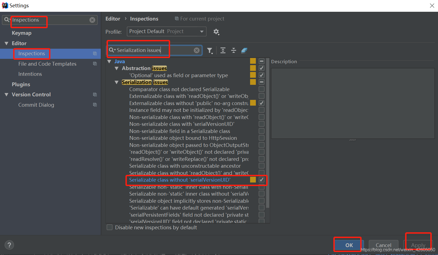The height and width of the screenshot is (255, 438).
Task: Select 'serialPersistentFields' field not declared row
Action: [x=189, y=215]
